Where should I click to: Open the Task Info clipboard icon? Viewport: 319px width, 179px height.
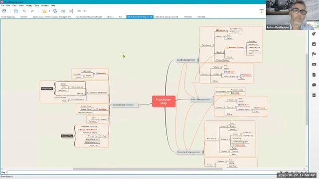coord(314,95)
